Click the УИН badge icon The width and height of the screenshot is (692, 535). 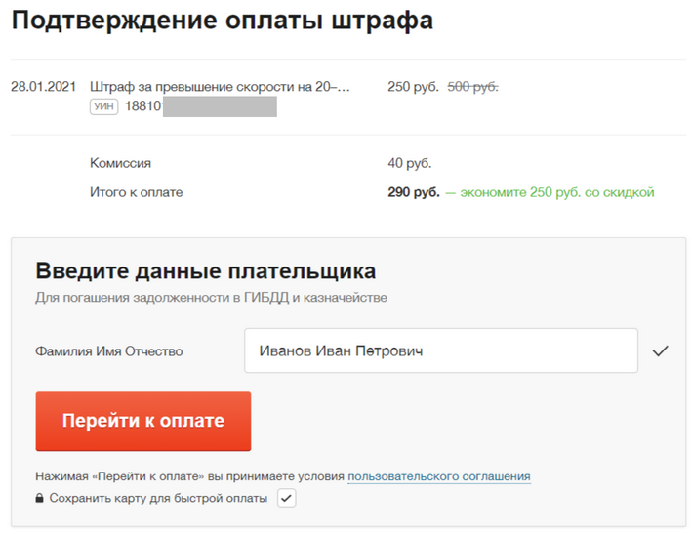click(x=104, y=106)
